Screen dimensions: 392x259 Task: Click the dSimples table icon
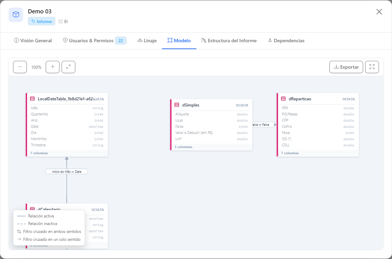pos(177,105)
